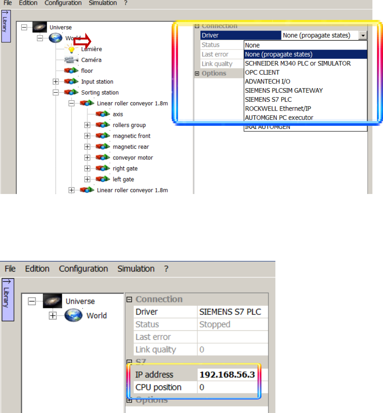The image size is (383, 413).
Task: Choose the plain 'None' driver option
Action: pos(305,45)
